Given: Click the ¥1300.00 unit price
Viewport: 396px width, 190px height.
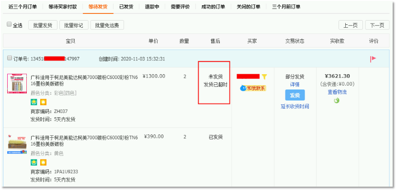Looking at the screenshot, I should coord(154,76).
